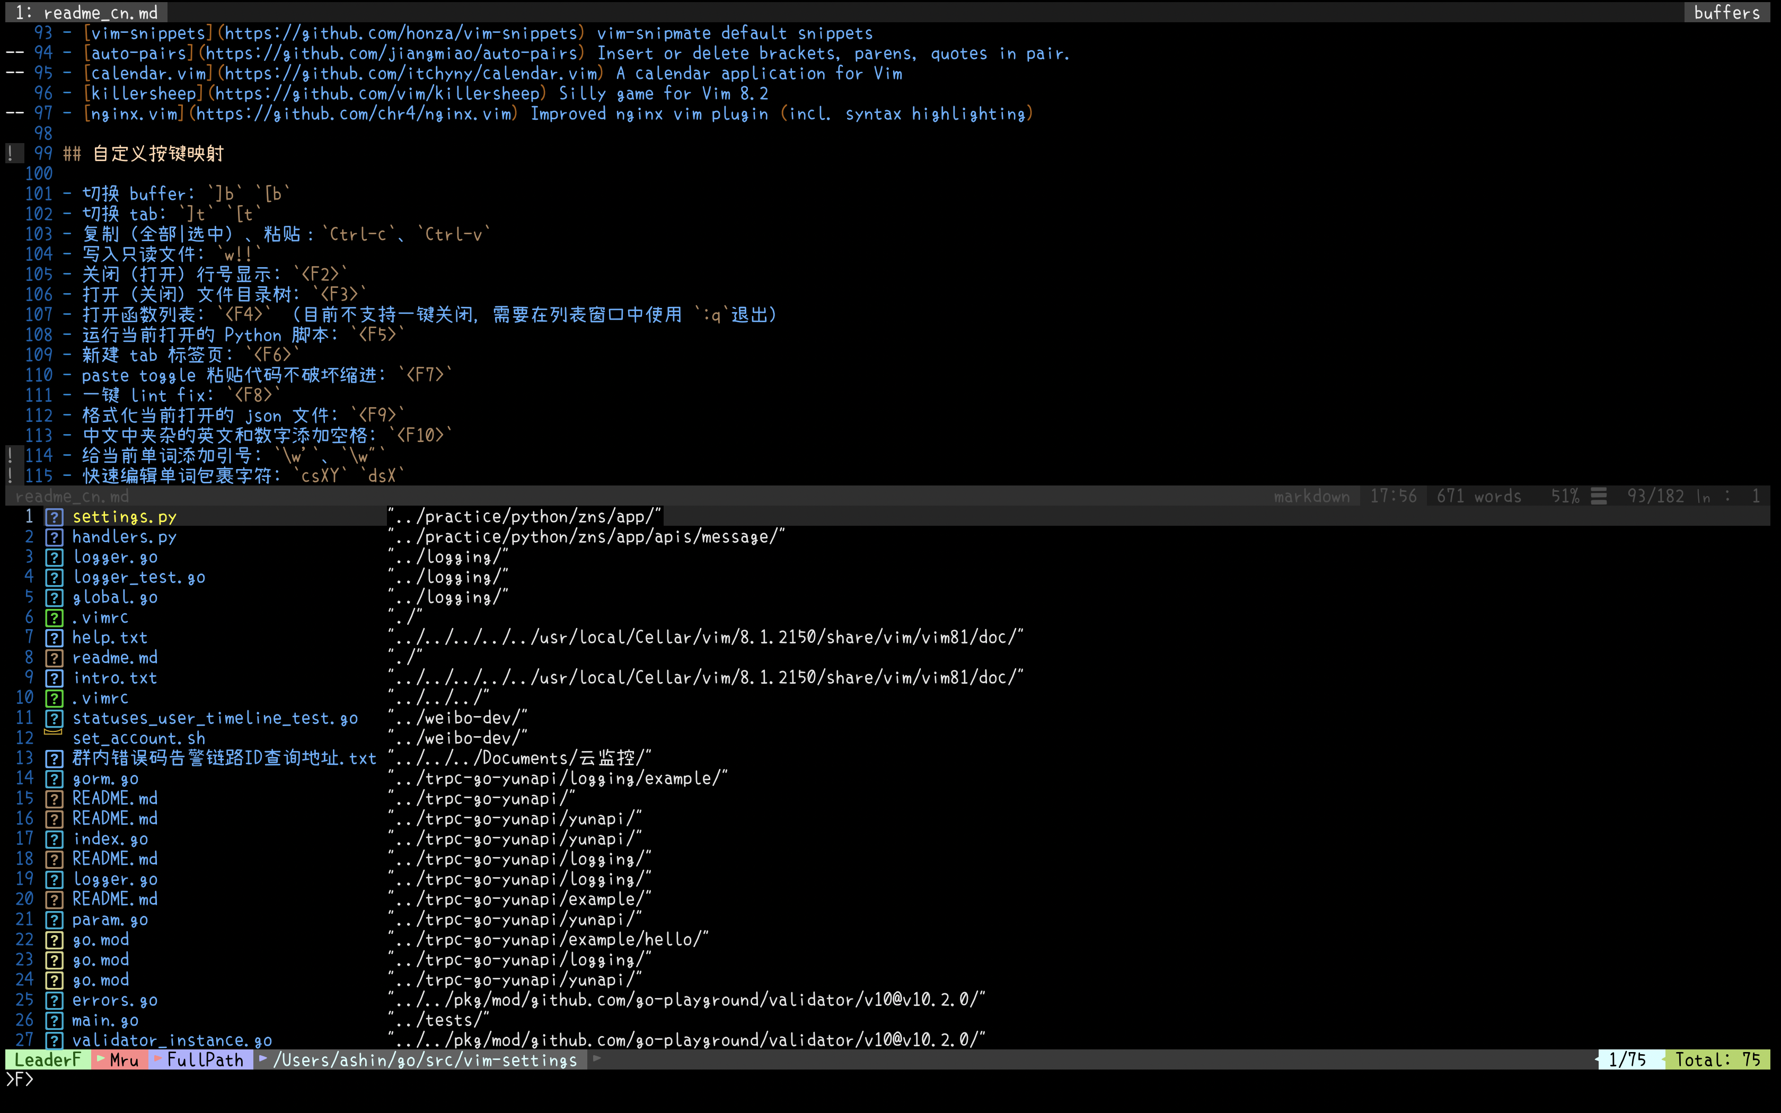This screenshot has height=1113, width=1781.
Task: Click the Mru category segment
Action: (x=124, y=1060)
